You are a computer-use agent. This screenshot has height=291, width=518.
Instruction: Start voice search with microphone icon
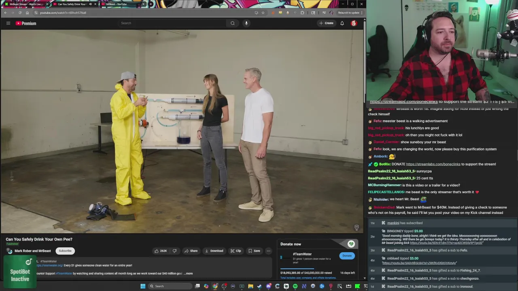click(246, 23)
